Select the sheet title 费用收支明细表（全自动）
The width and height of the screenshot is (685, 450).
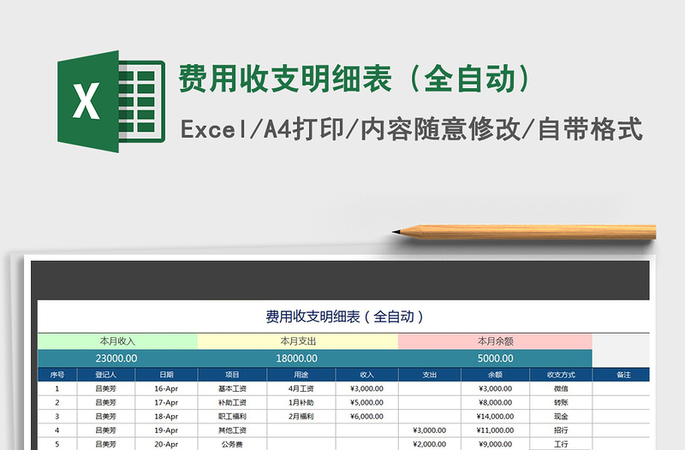[344, 317]
